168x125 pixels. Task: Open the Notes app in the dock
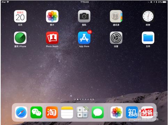coord(67,113)
